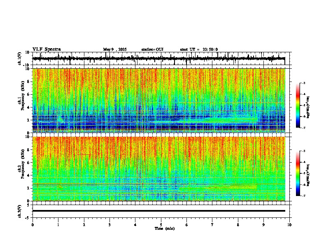Click the "ch.1(V)" axis label
This screenshot has height=252, width=326.
tap(19, 58)
